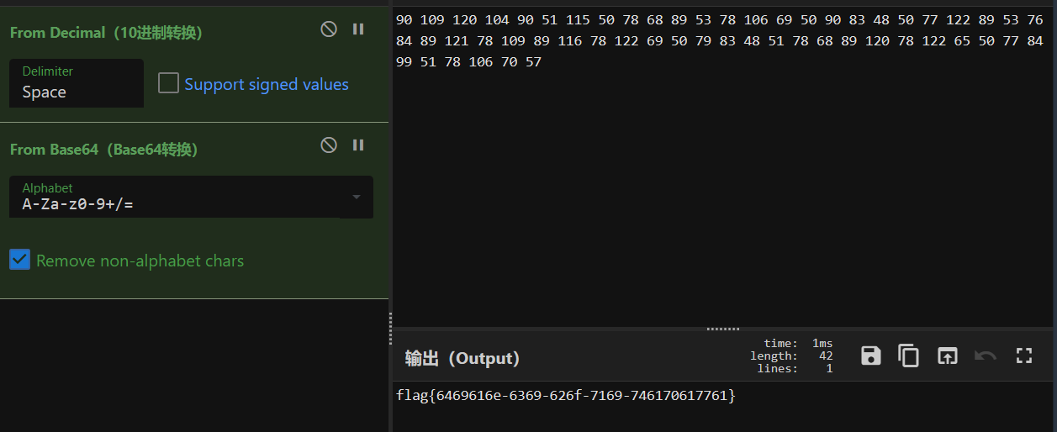Uncheck Remove non-alphabet chars

[19, 260]
